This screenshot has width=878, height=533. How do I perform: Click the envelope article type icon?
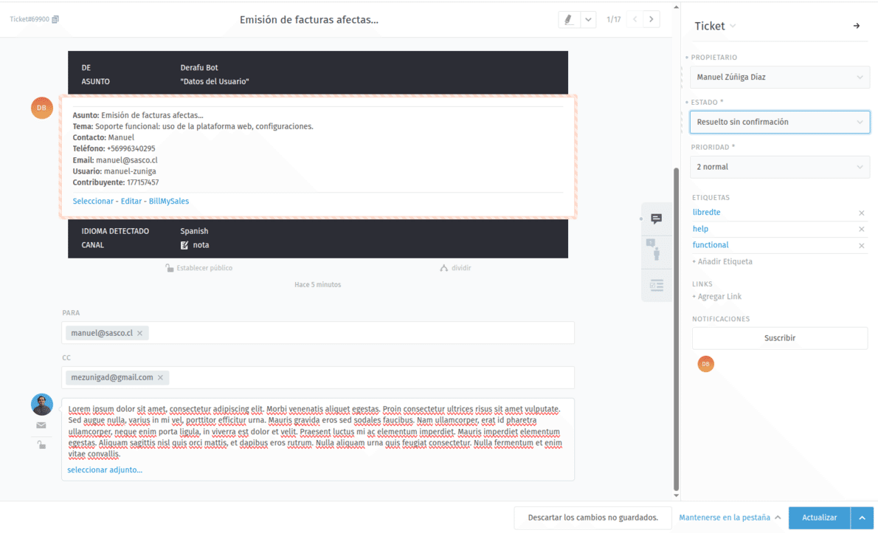[x=41, y=425]
